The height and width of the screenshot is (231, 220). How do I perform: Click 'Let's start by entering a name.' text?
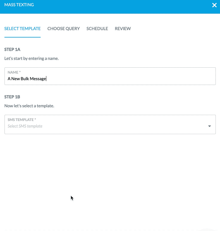(31, 58)
